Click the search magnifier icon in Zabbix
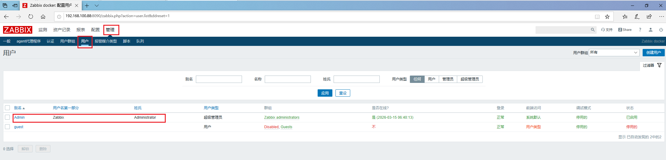Image resolution: width=666 pixels, height=160 pixels. [x=593, y=30]
